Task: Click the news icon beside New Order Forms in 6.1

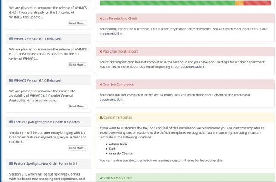Action: tap(11, 163)
